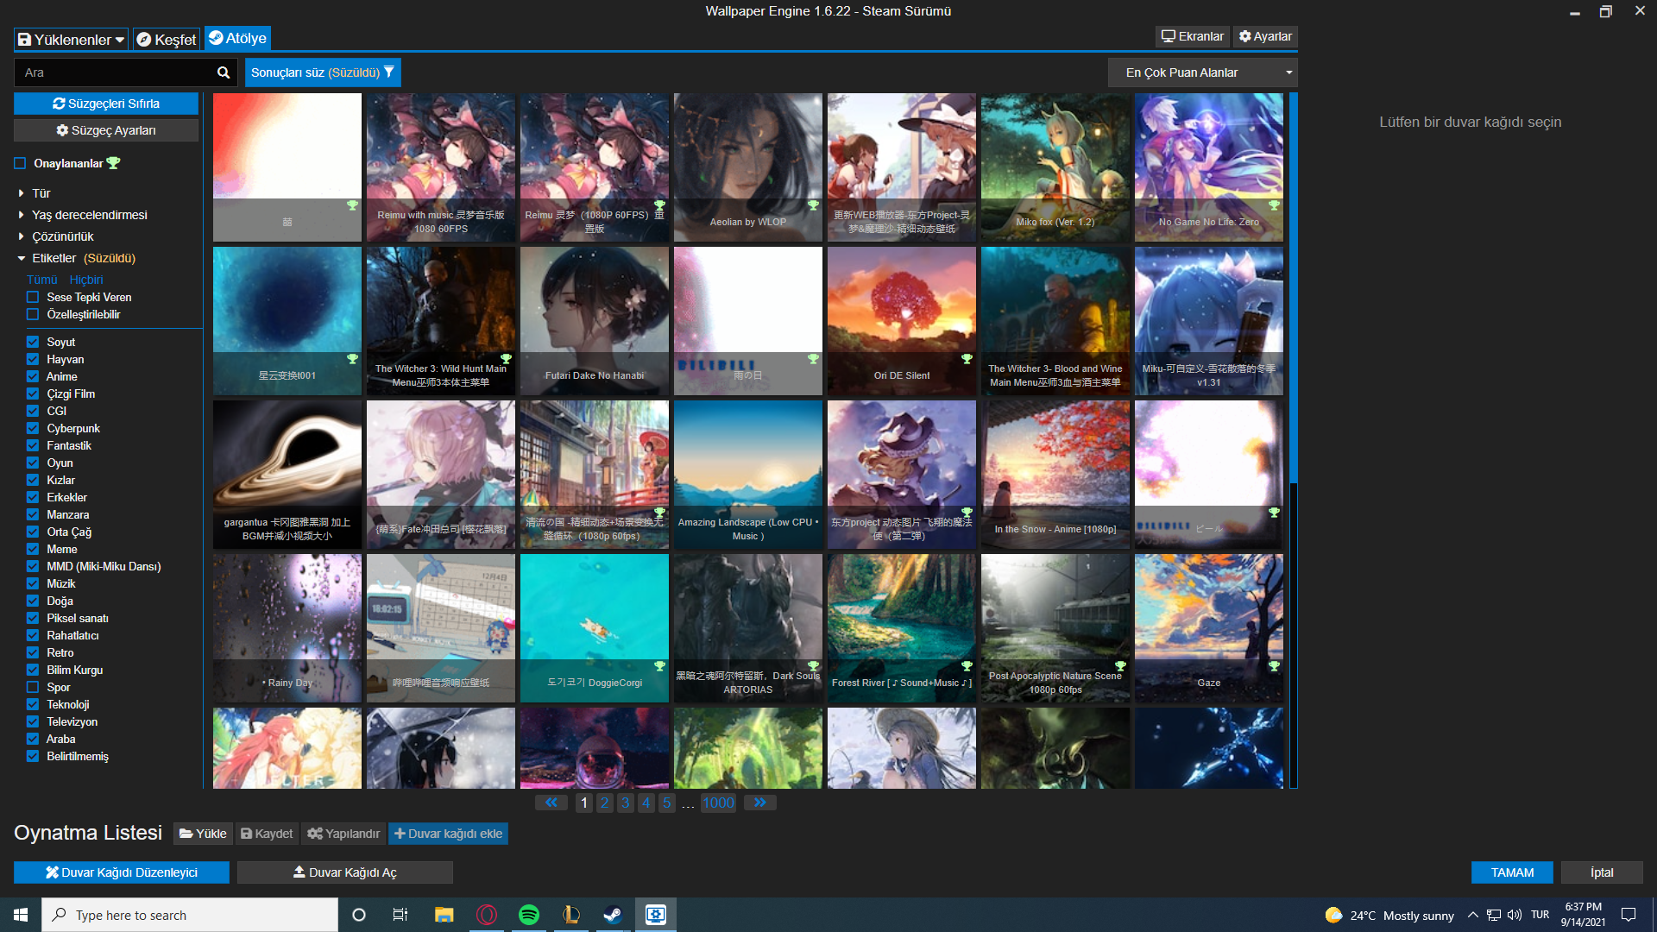This screenshot has width=1657, height=932.
Task: Switch to the Atölye tab
Action: tap(237, 38)
